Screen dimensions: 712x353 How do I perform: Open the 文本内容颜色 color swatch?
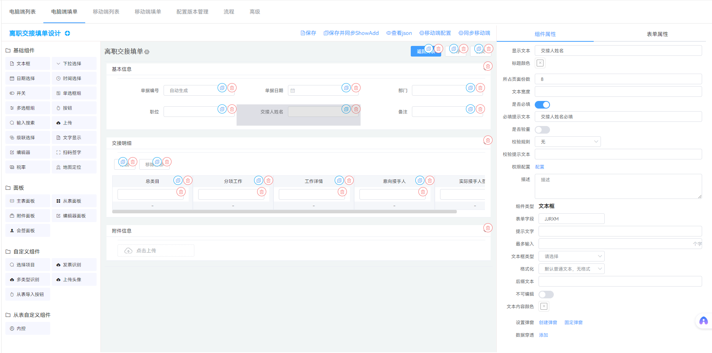pos(544,306)
